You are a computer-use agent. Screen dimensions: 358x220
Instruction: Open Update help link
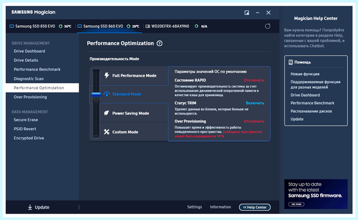297,119
